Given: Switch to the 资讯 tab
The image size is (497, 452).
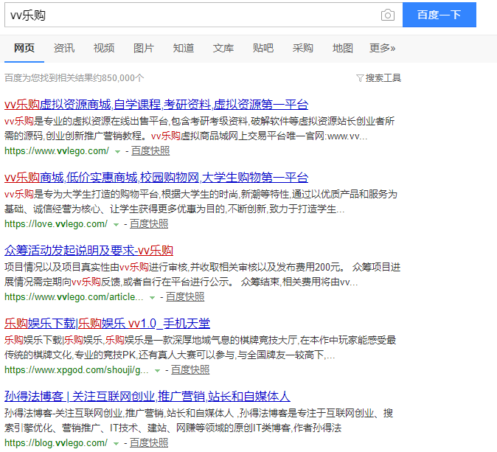Looking at the screenshot, I should pyautogui.click(x=64, y=48).
